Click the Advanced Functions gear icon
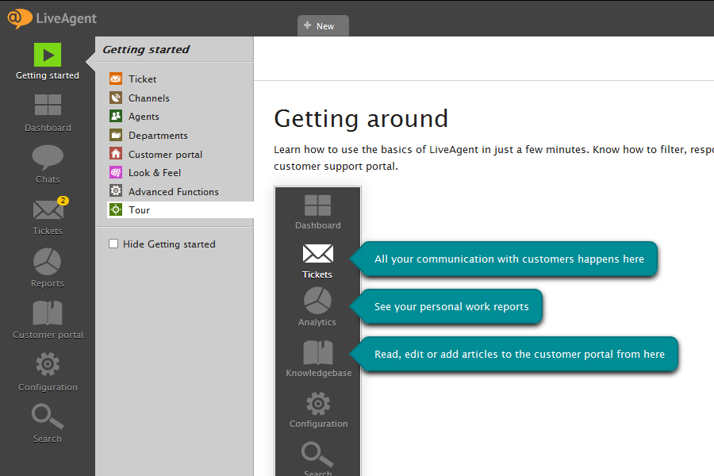This screenshot has width=714, height=476. (x=116, y=191)
